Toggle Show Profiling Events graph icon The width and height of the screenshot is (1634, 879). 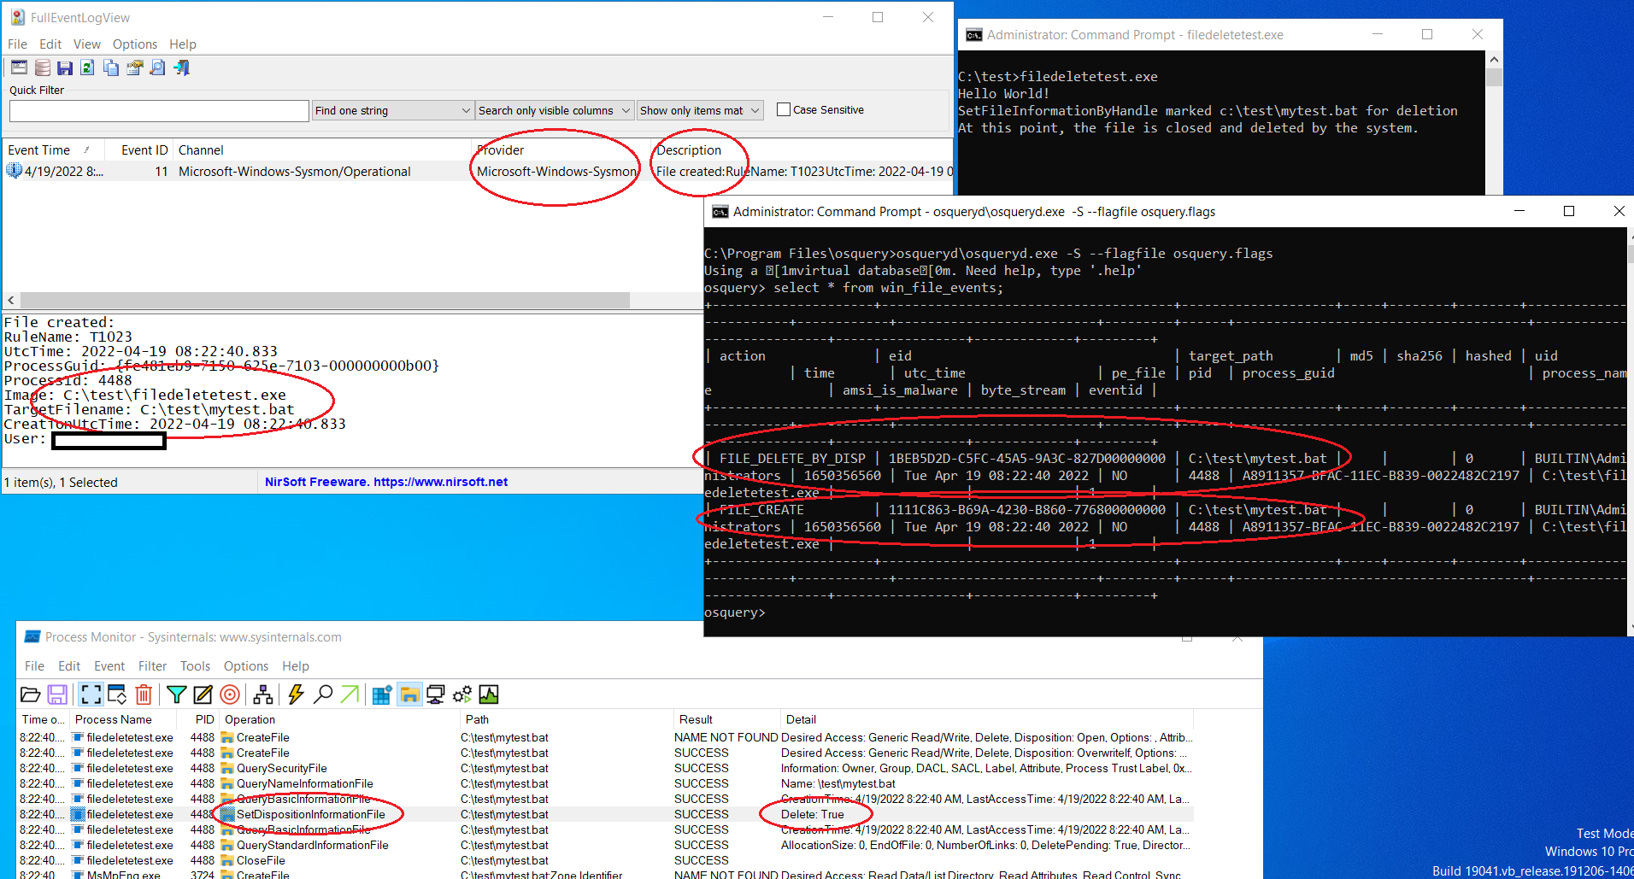[489, 694]
